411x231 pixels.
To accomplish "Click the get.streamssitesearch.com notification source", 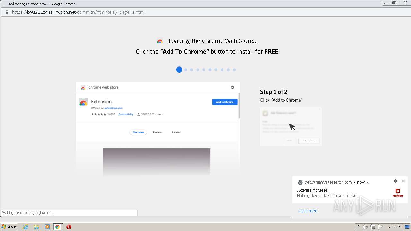I will click(x=328, y=182).
